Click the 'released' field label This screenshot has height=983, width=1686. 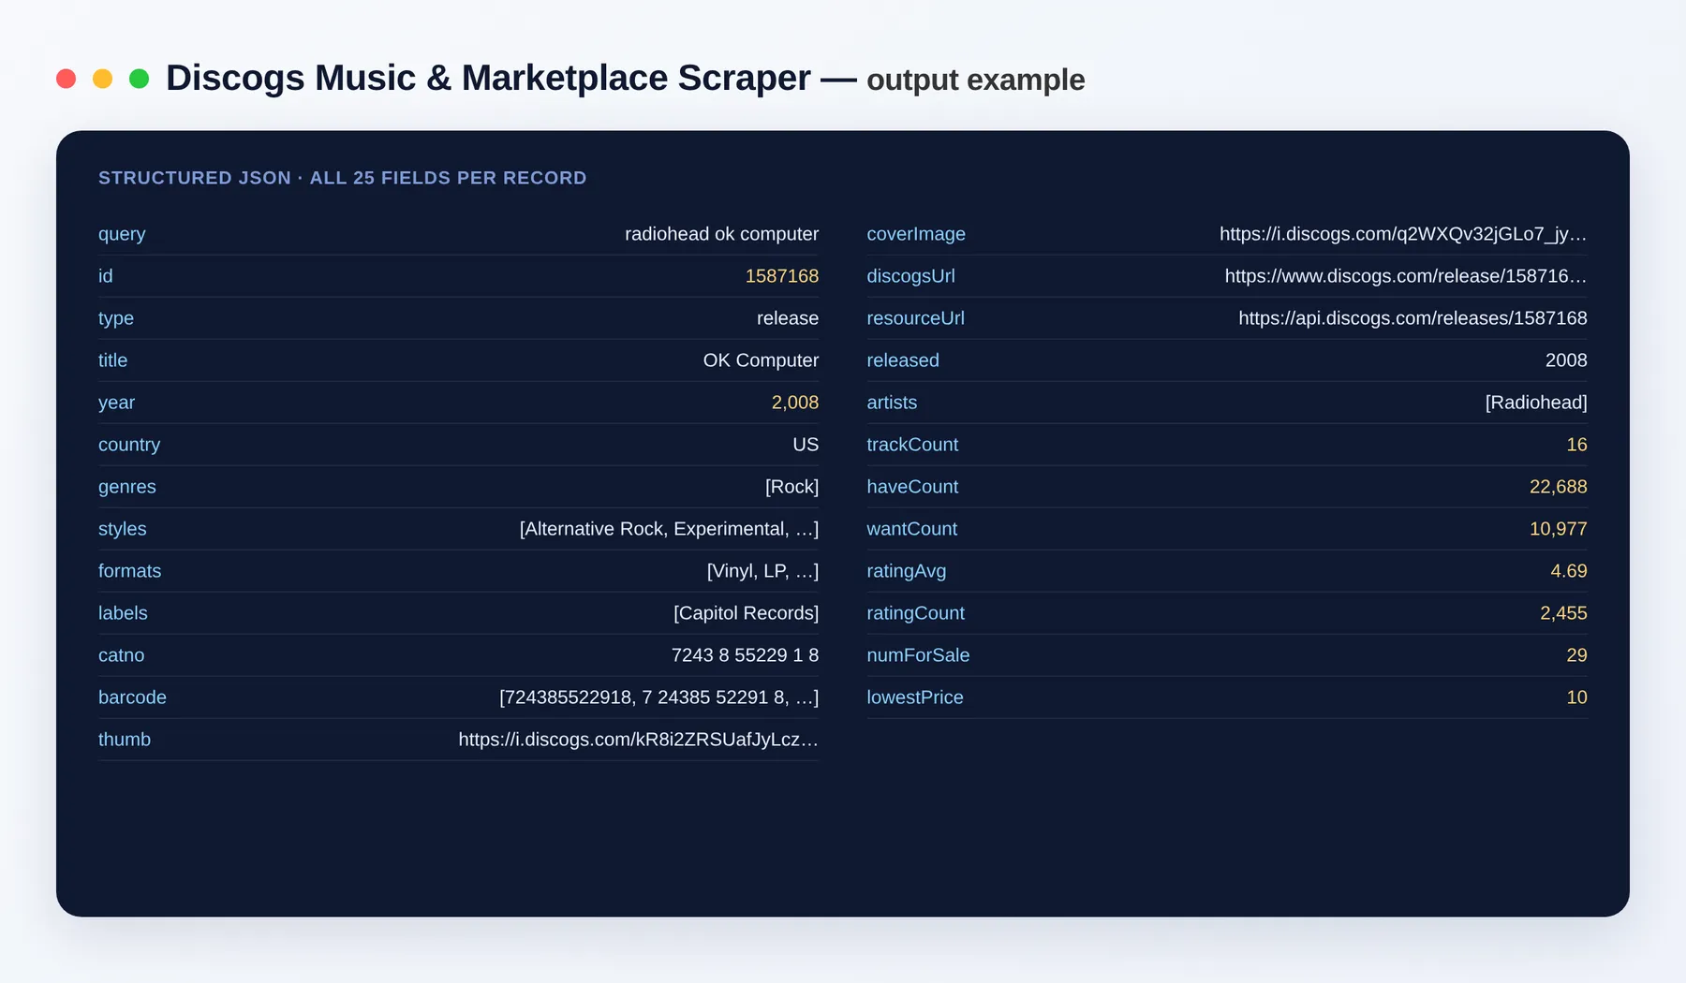903,360
